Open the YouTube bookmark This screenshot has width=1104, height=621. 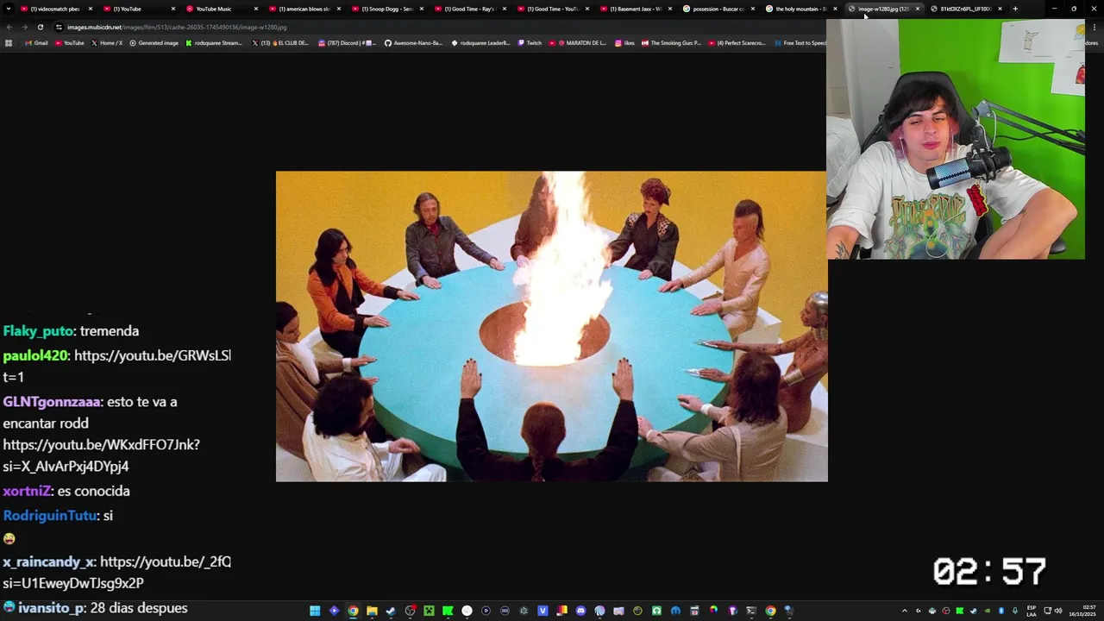[x=69, y=43]
